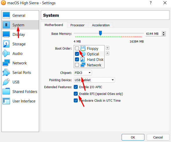171x142 pixels.
Task: Click the OK button
Action: 133,137
